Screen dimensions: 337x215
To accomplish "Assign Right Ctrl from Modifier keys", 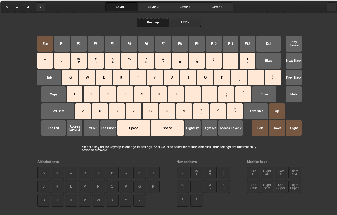I will pos(294,173).
